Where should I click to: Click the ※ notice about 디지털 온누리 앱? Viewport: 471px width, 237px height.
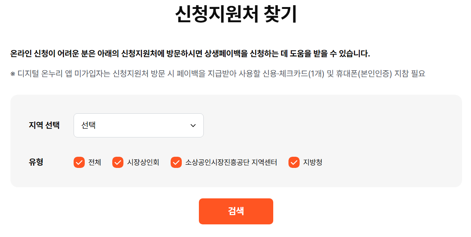click(219, 74)
